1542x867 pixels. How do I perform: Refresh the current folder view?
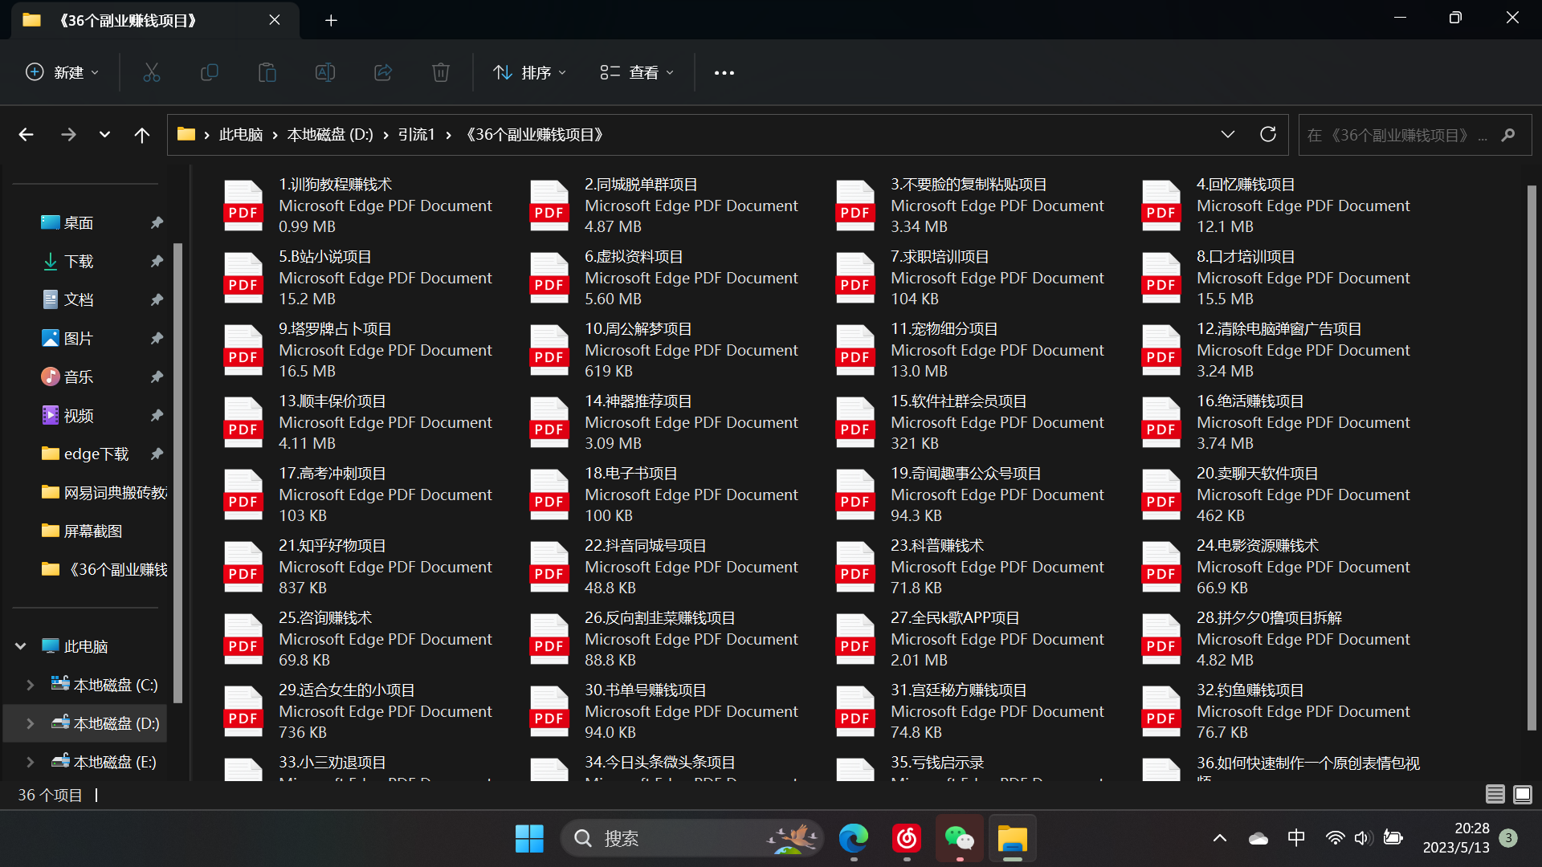[x=1268, y=134]
